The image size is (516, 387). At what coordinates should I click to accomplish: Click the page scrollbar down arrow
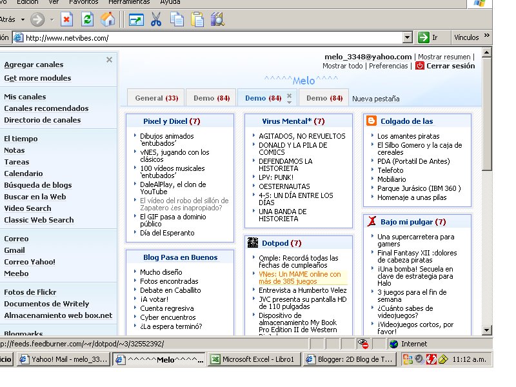[487, 330]
